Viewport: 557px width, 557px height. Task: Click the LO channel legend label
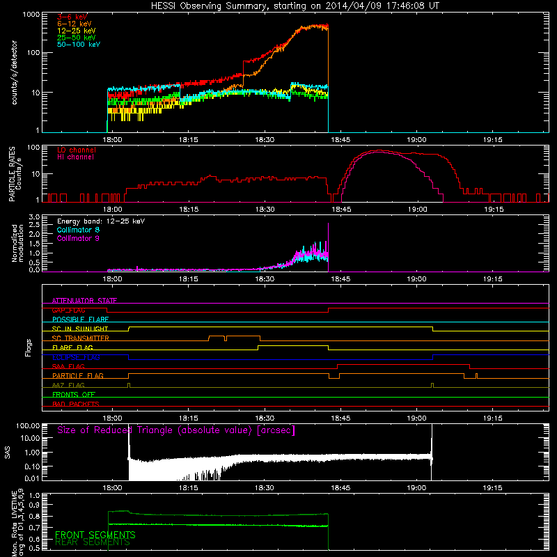77,150
